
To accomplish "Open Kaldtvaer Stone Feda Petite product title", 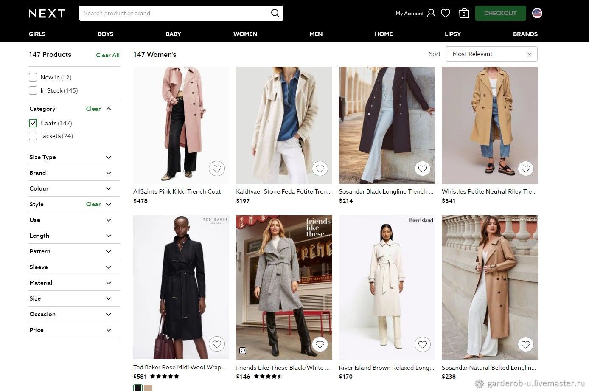I will coord(284,191).
